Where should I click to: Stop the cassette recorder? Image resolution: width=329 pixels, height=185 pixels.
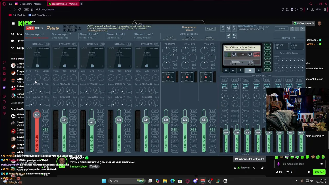click(250, 70)
